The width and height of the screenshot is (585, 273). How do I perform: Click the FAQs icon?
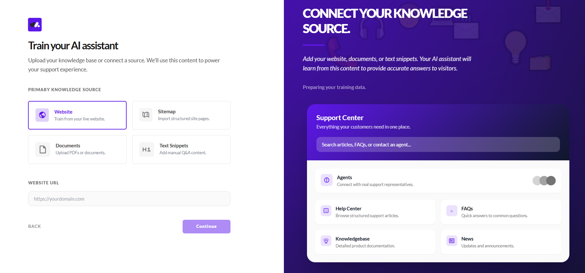(x=452, y=211)
